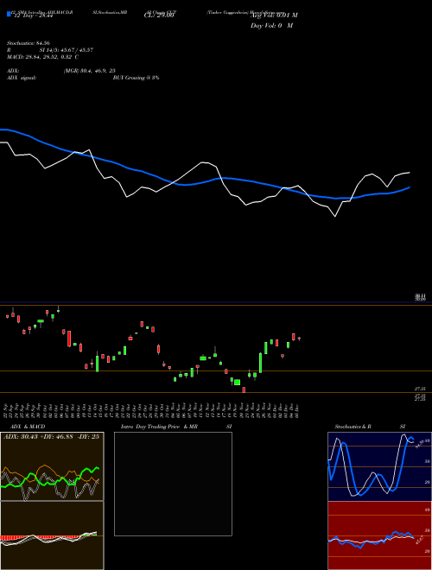
Task: Click the 'Day Vol: 0 M' reading
Action: click(271, 26)
